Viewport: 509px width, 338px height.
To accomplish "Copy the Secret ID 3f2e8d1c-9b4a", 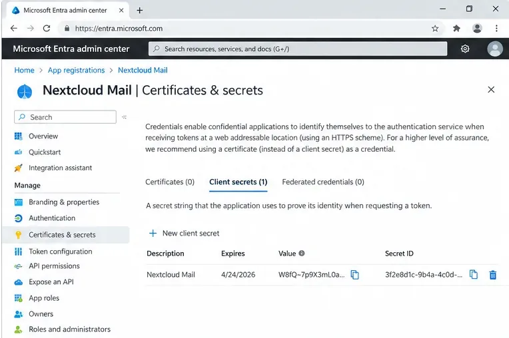I will click(474, 275).
